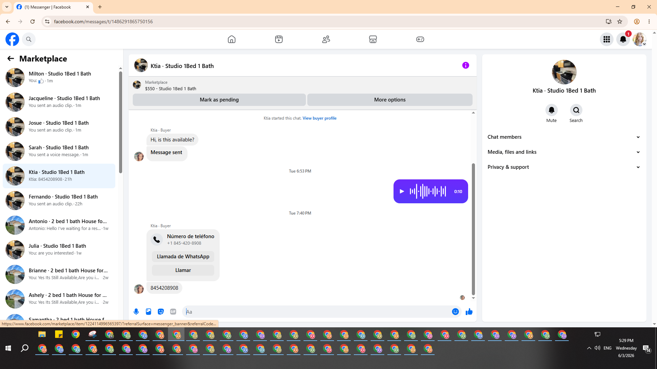This screenshot has width=657, height=369.
Task: Click Mark as pending button
Action: coord(219,100)
